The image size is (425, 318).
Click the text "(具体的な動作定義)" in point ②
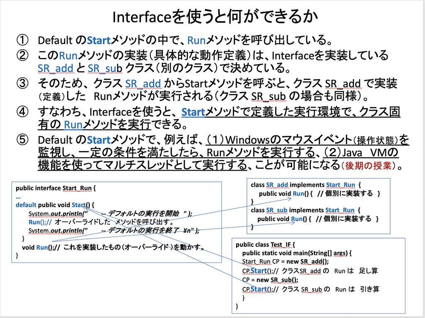(200, 55)
